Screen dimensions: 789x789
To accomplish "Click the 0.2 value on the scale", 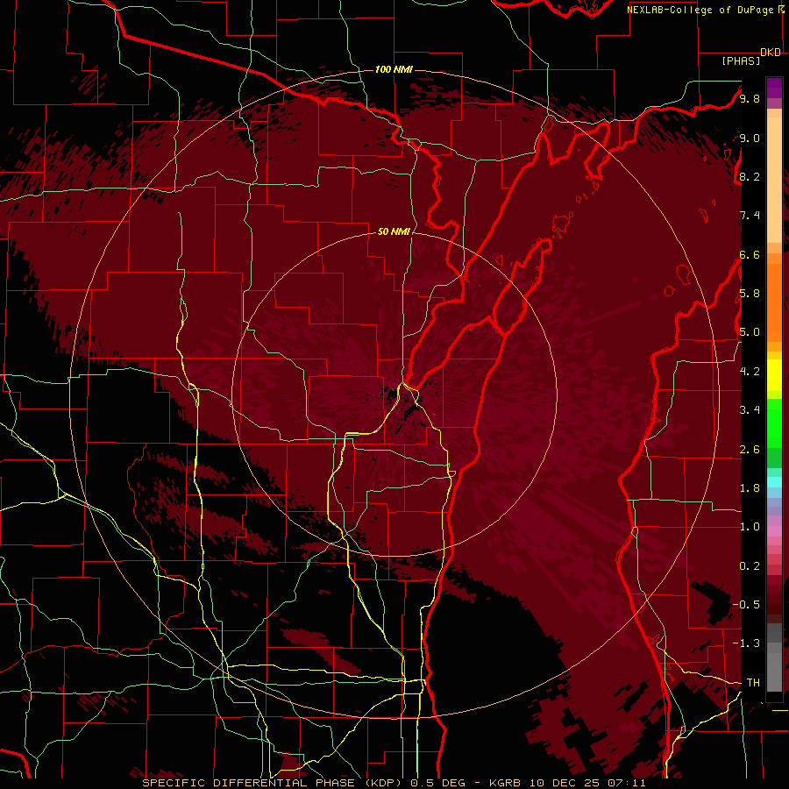I will click(750, 566).
